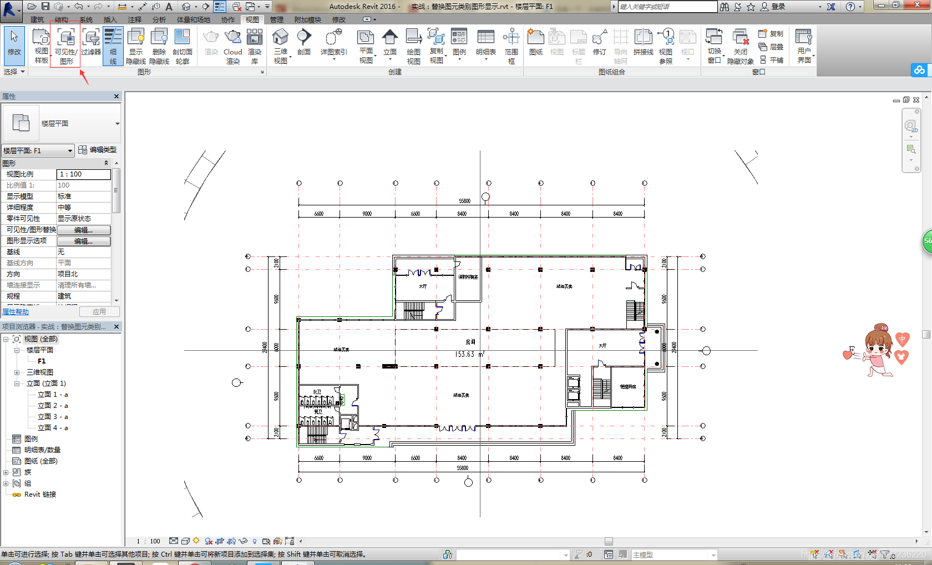The width and height of the screenshot is (932, 565).
Task: Open the 注释 ribbon tab
Action: [135, 19]
